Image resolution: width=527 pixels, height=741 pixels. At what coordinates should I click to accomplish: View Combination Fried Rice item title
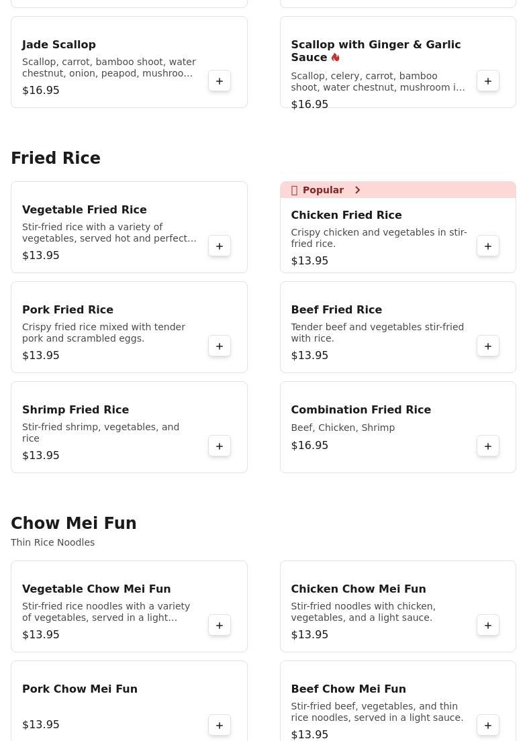tap(361, 410)
